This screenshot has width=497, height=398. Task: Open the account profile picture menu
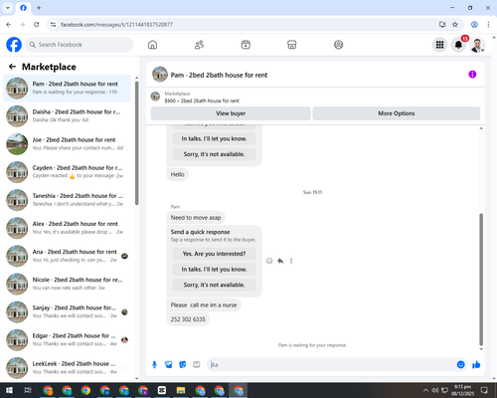pyautogui.click(x=477, y=45)
